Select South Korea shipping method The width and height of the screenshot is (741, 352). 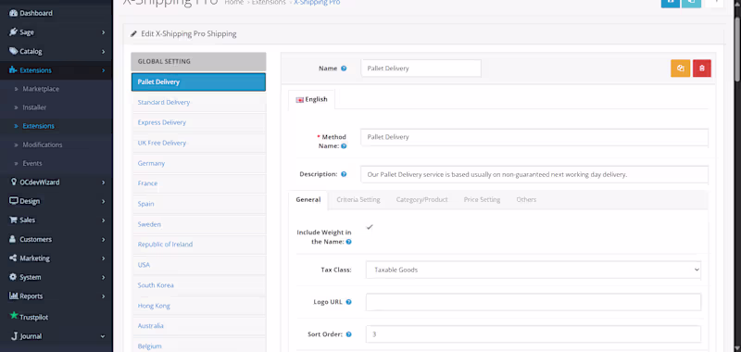(198, 285)
